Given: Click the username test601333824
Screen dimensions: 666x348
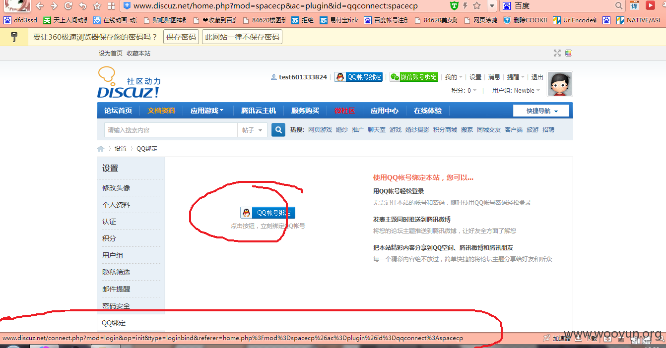Looking at the screenshot, I should pyautogui.click(x=303, y=77).
